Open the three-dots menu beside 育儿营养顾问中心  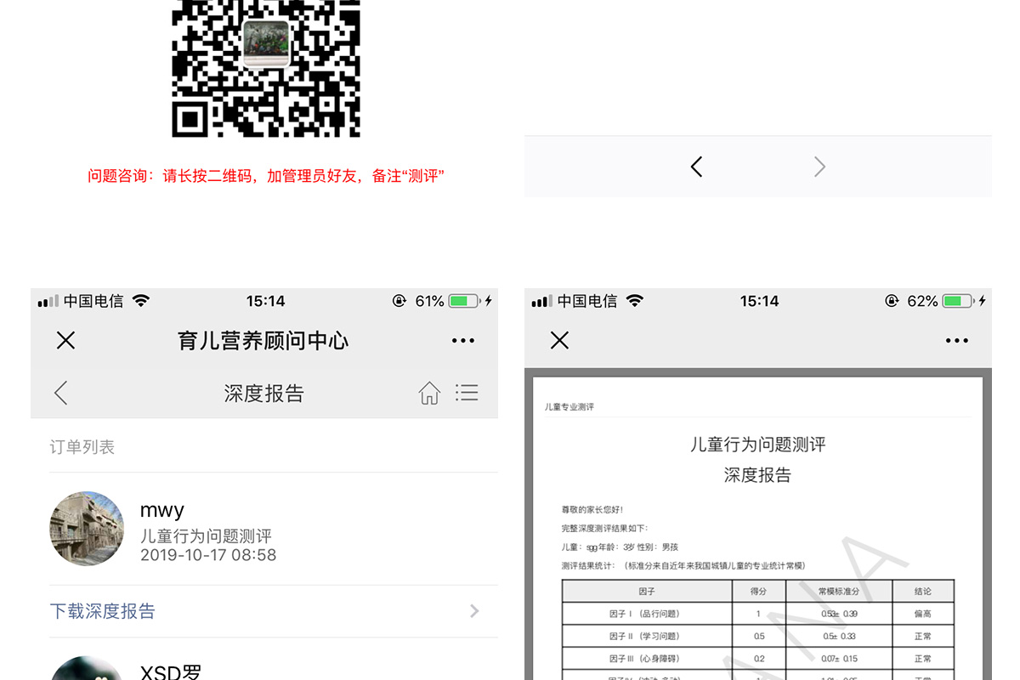[463, 341]
